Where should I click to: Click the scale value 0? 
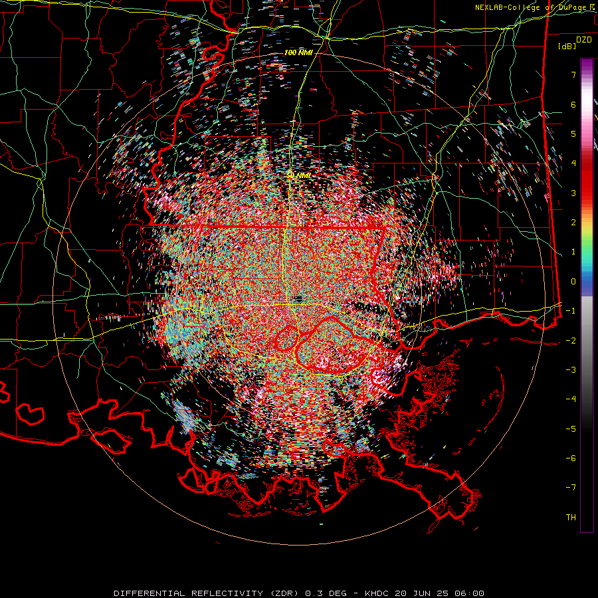click(x=573, y=282)
